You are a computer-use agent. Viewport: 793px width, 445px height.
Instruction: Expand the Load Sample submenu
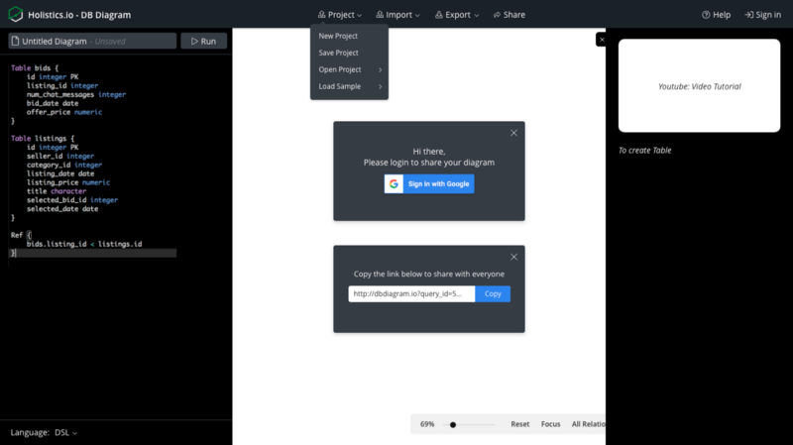pyautogui.click(x=349, y=86)
